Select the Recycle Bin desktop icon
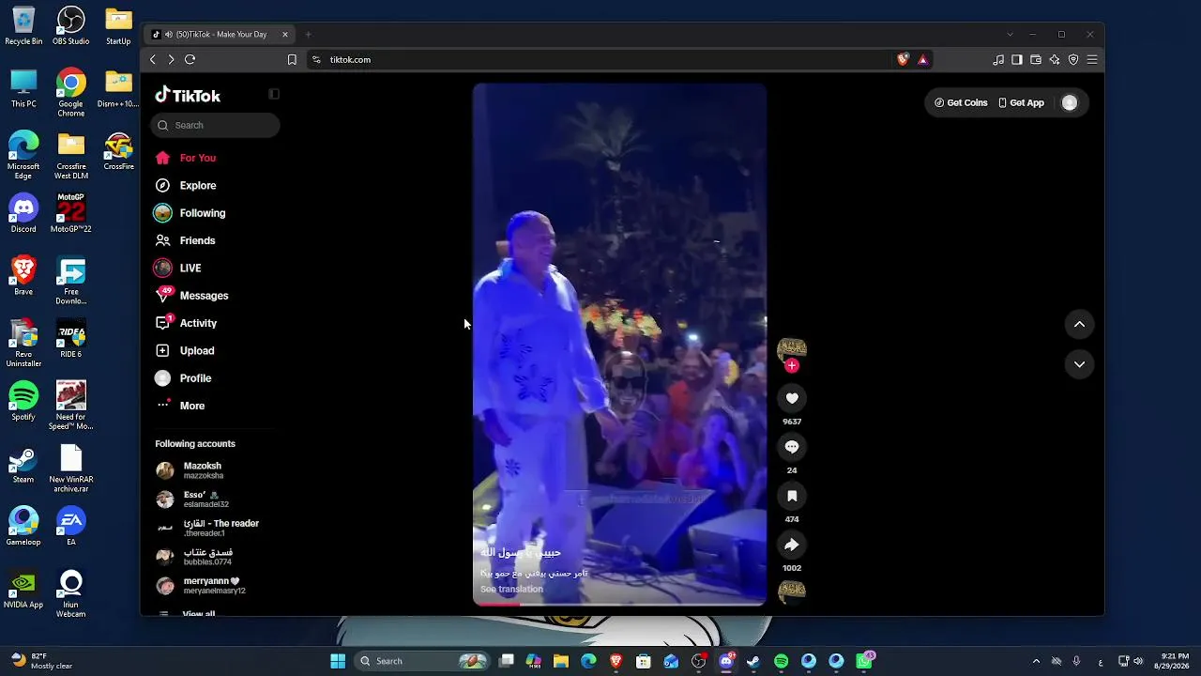The height and width of the screenshot is (676, 1201). (x=23, y=26)
